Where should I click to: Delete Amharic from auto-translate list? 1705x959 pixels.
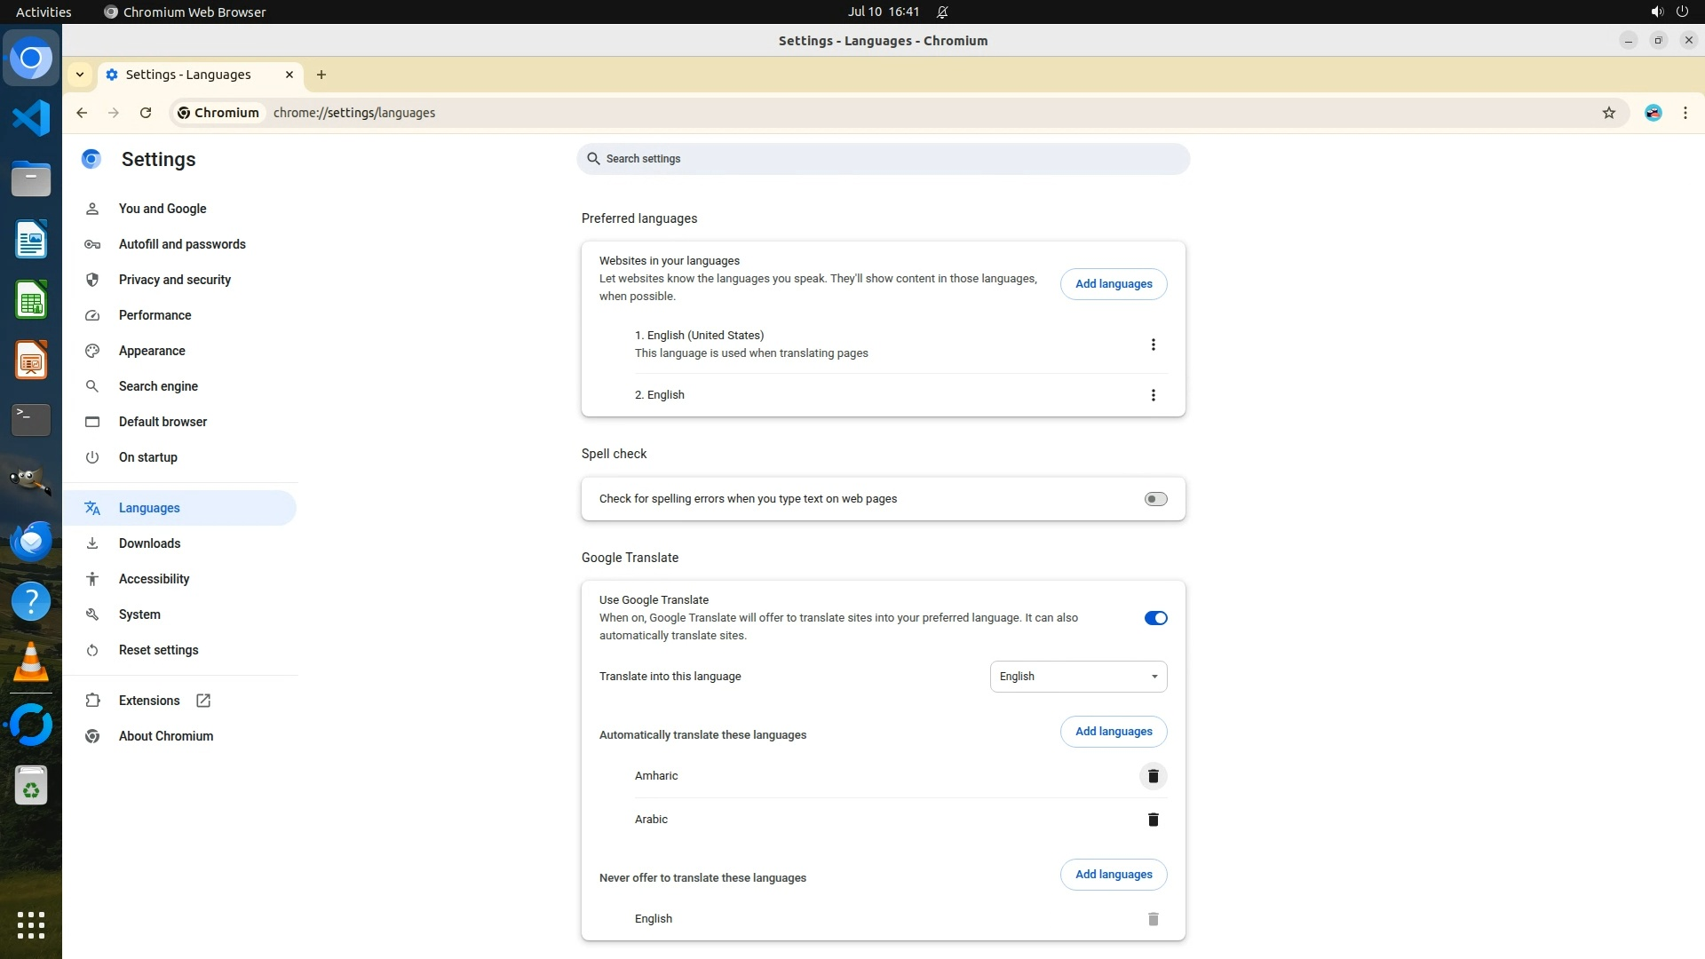(1153, 776)
